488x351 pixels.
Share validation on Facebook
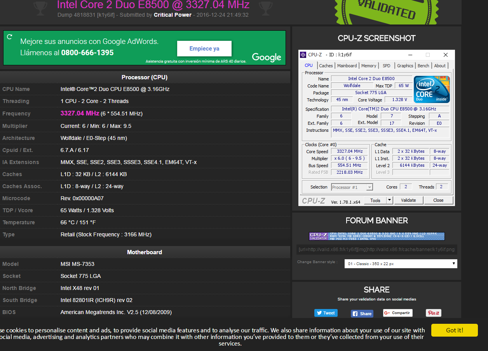[362, 313]
